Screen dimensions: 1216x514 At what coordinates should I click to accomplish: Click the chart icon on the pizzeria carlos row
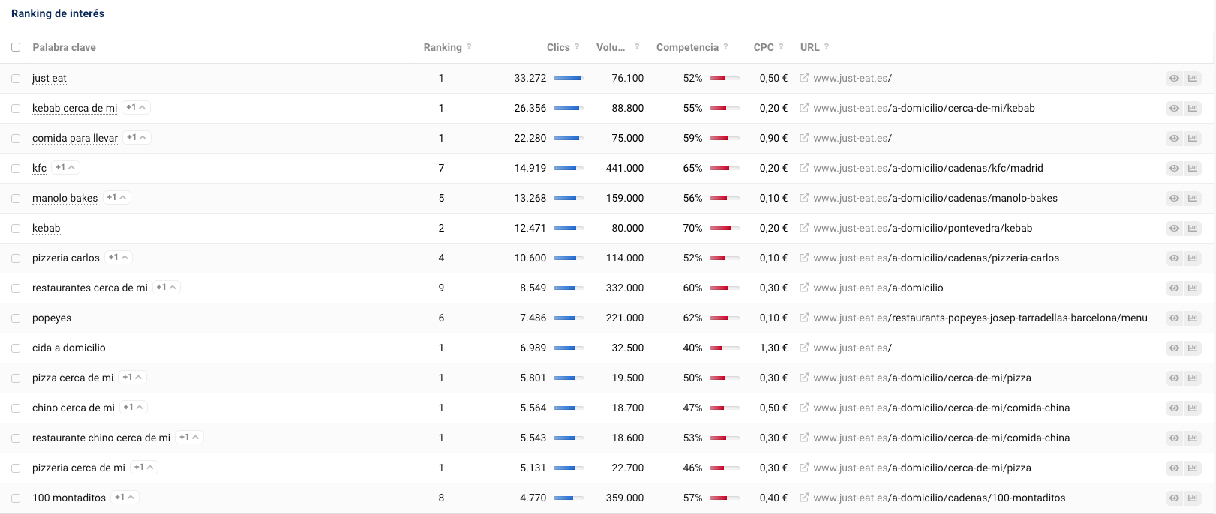point(1193,258)
